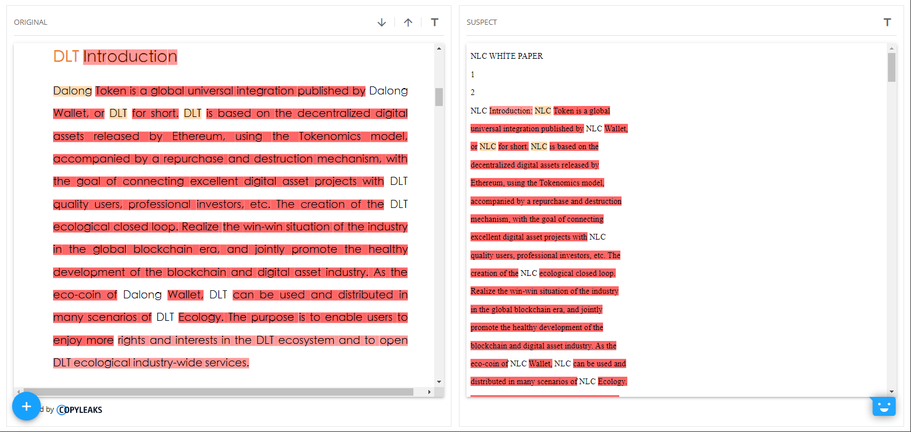The width and height of the screenshot is (911, 432).
Task: Click 'Realize the win-win situation of the industry' suspect line
Action: (544, 291)
